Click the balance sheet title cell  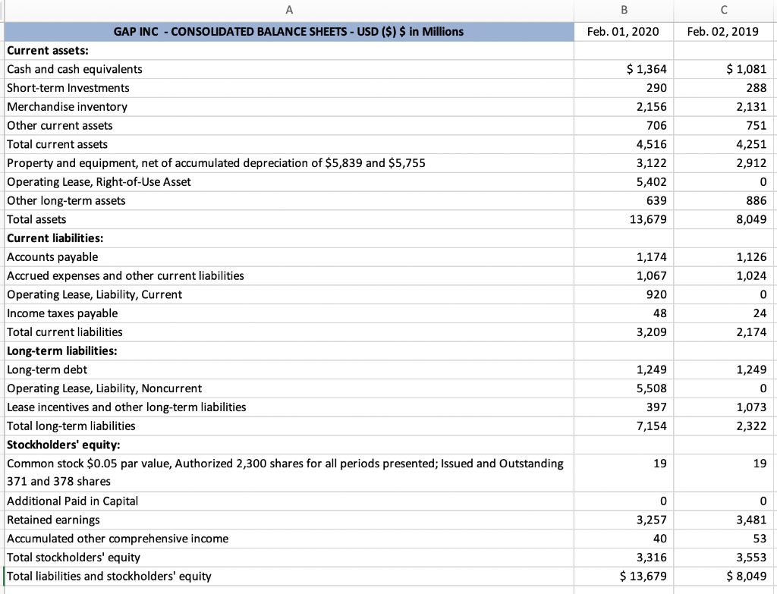(288, 31)
